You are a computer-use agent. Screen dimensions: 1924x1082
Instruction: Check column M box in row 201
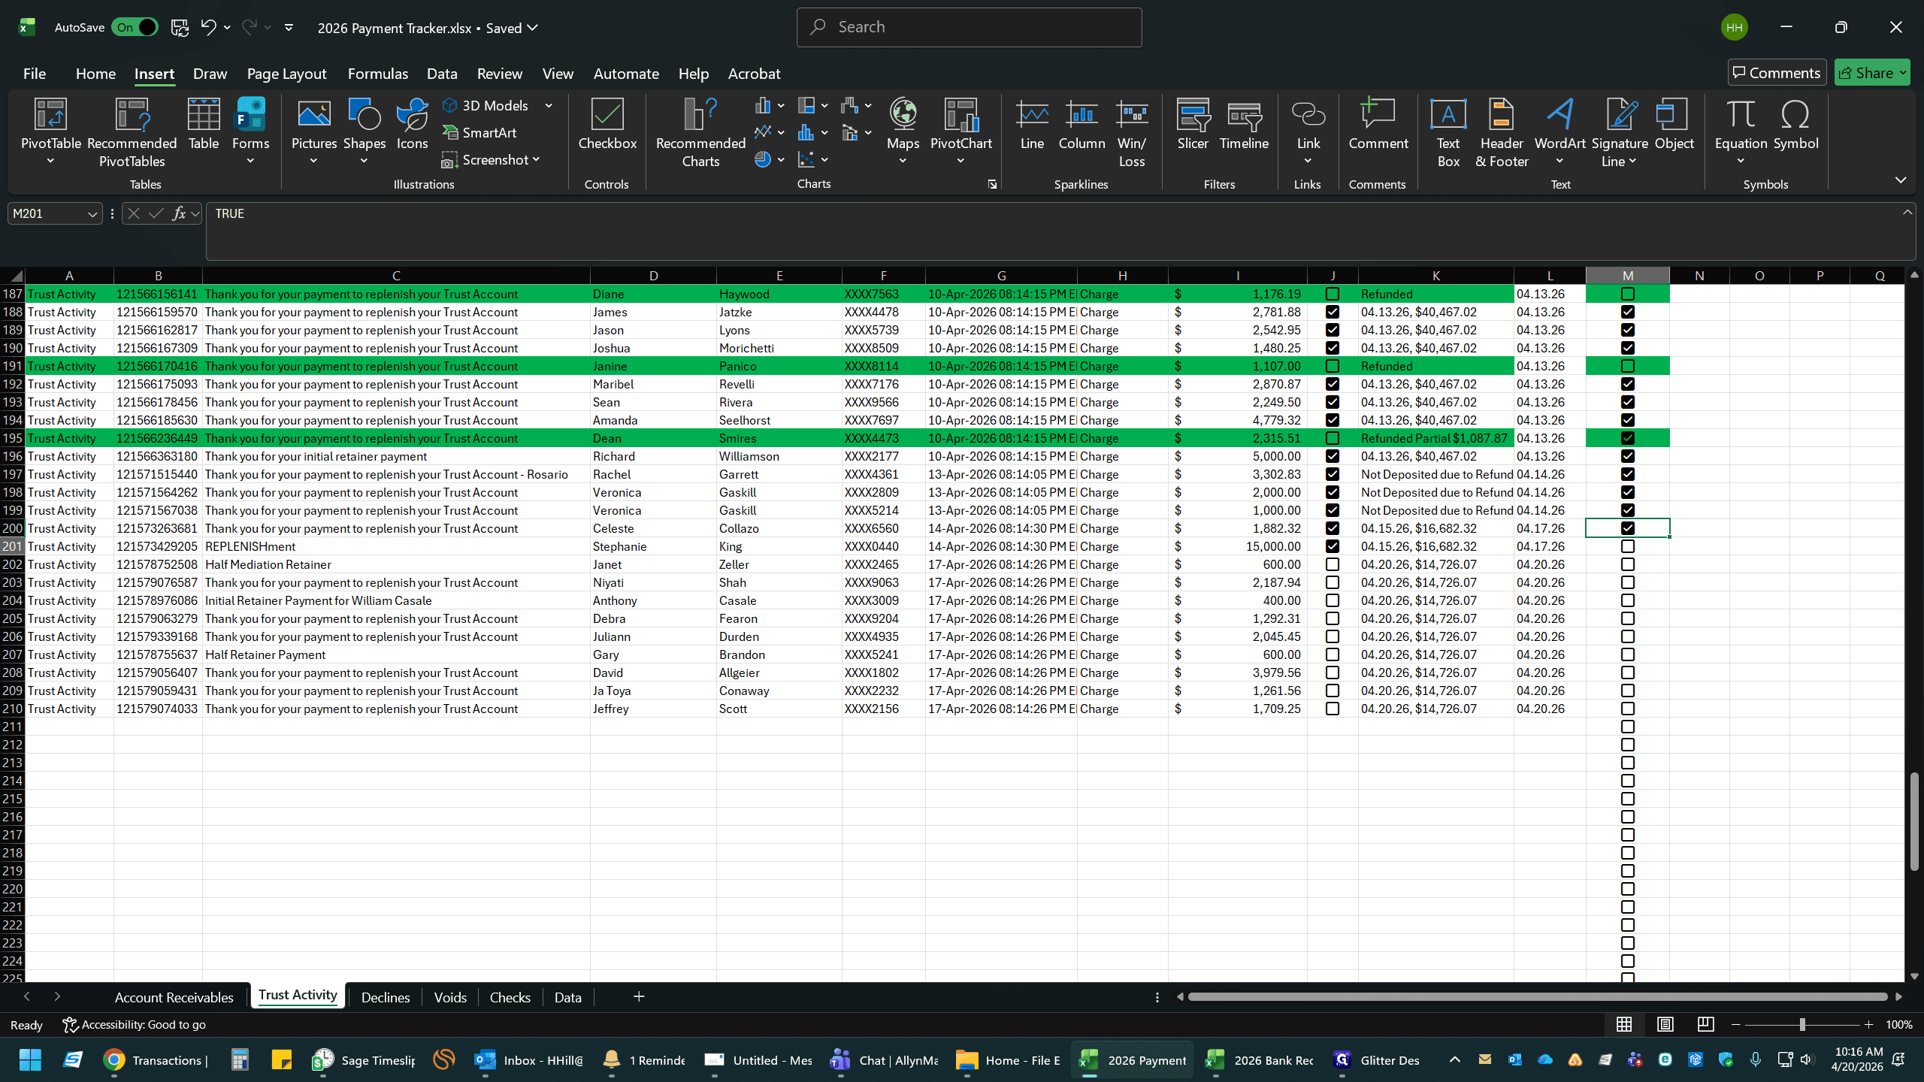[1628, 546]
